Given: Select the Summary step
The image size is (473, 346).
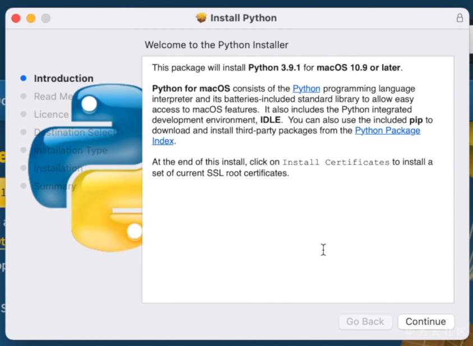Looking at the screenshot, I should (x=55, y=186).
